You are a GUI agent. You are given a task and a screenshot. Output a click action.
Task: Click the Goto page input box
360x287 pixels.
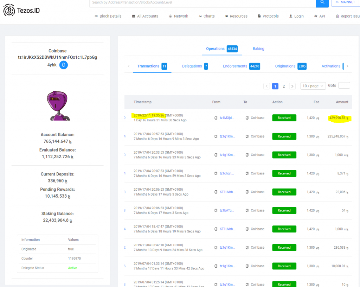(x=344, y=85)
